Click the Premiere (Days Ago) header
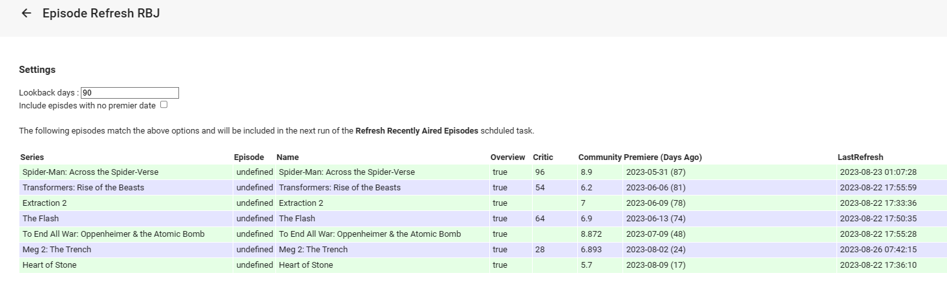 pyautogui.click(x=663, y=157)
